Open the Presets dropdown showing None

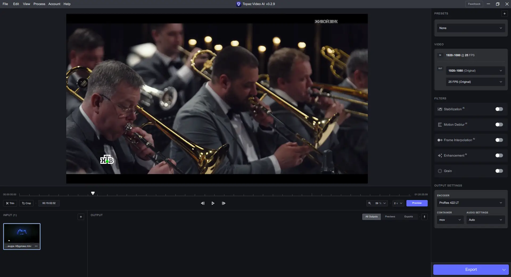pos(471,28)
